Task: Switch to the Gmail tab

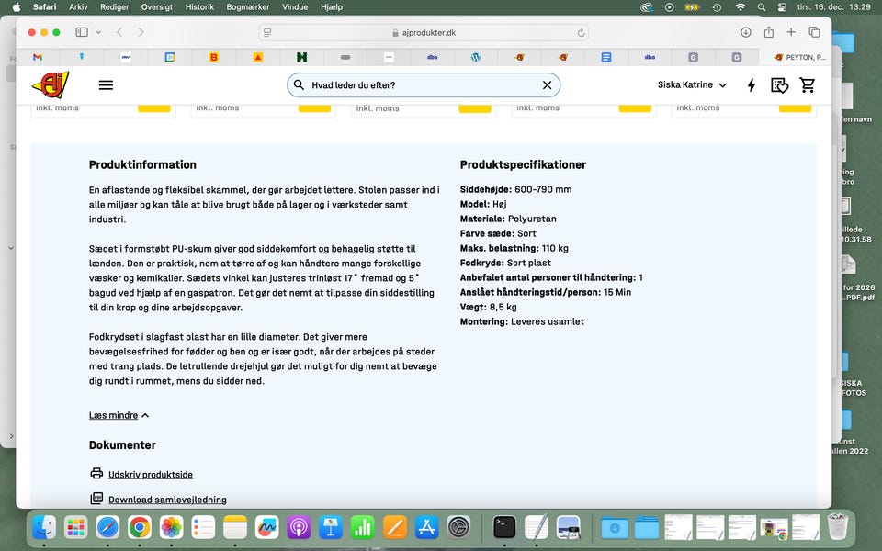Action: coord(38,57)
